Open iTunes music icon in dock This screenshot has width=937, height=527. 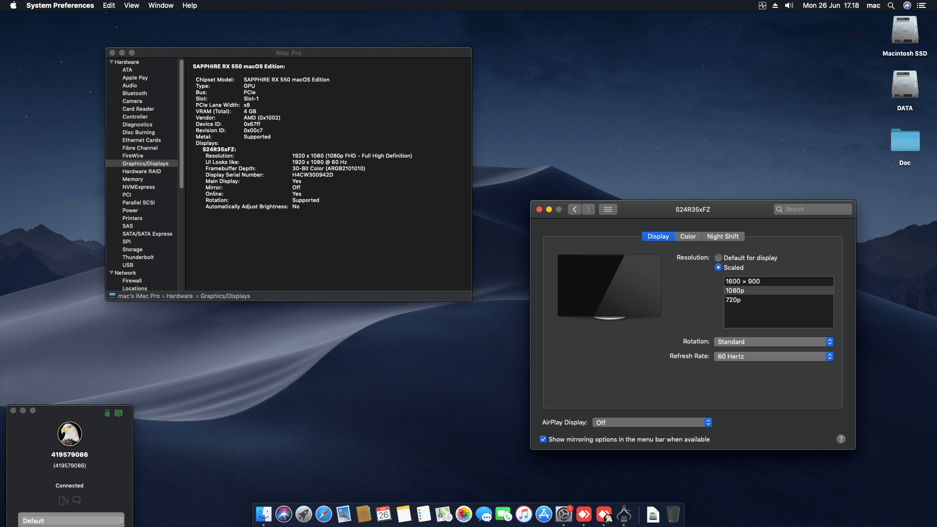[524, 514]
